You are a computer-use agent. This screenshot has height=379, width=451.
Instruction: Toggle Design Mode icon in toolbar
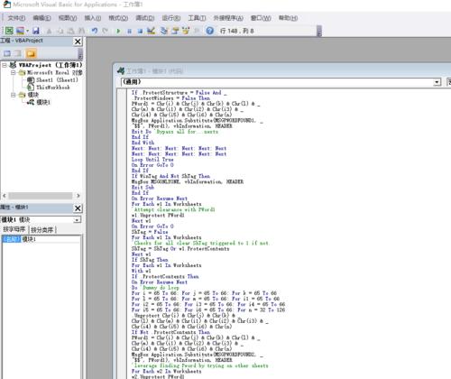(x=151, y=31)
